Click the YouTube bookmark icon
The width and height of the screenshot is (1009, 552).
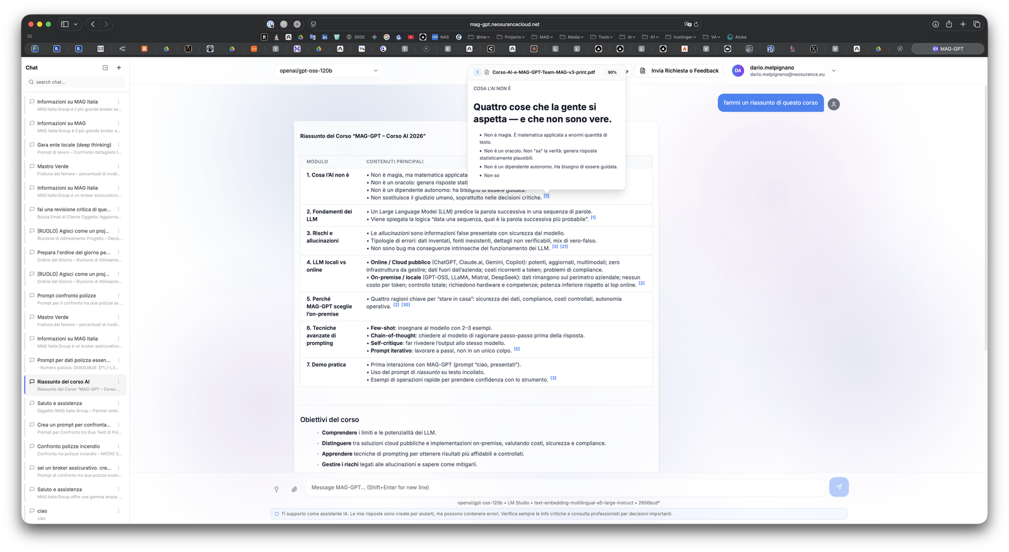[x=411, y=37]
